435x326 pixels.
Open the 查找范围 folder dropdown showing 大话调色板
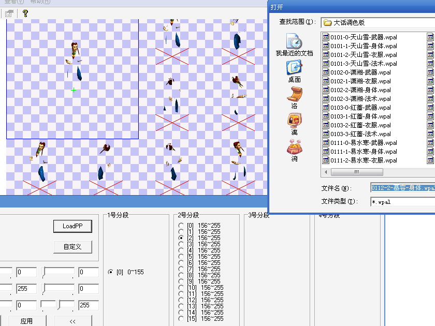tap(378, 22)
